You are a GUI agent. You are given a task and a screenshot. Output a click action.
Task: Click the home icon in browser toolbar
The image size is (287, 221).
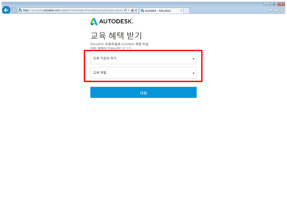[271, 10]
